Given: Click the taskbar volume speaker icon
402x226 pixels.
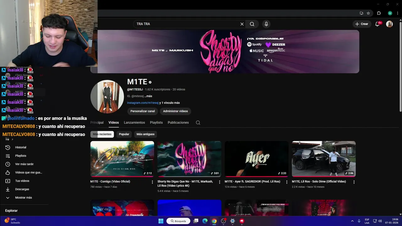Looking at the screenshot, I should click(380, 221).
